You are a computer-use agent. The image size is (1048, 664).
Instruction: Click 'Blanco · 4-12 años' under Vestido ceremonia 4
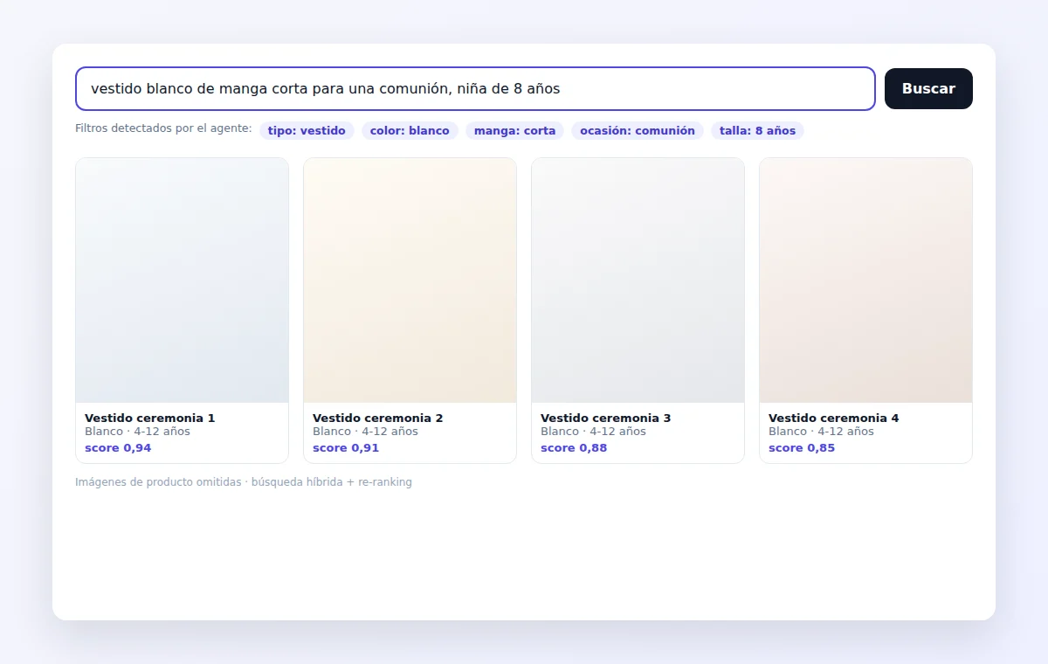821,432
